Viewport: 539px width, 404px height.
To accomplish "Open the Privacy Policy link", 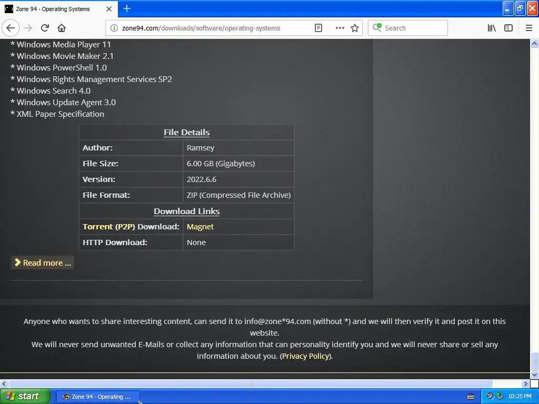I will (x=306, y=356).
